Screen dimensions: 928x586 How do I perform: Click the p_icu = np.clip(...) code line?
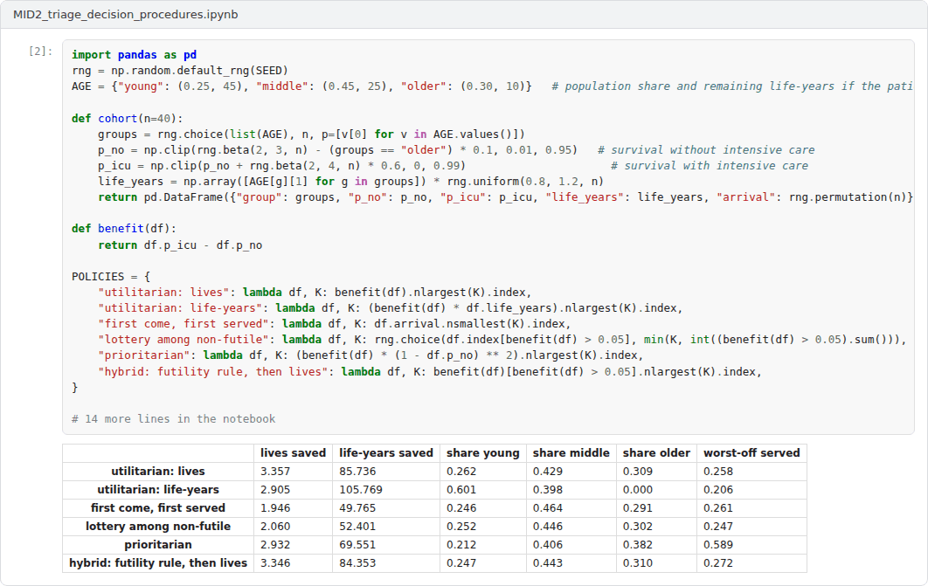453,166
